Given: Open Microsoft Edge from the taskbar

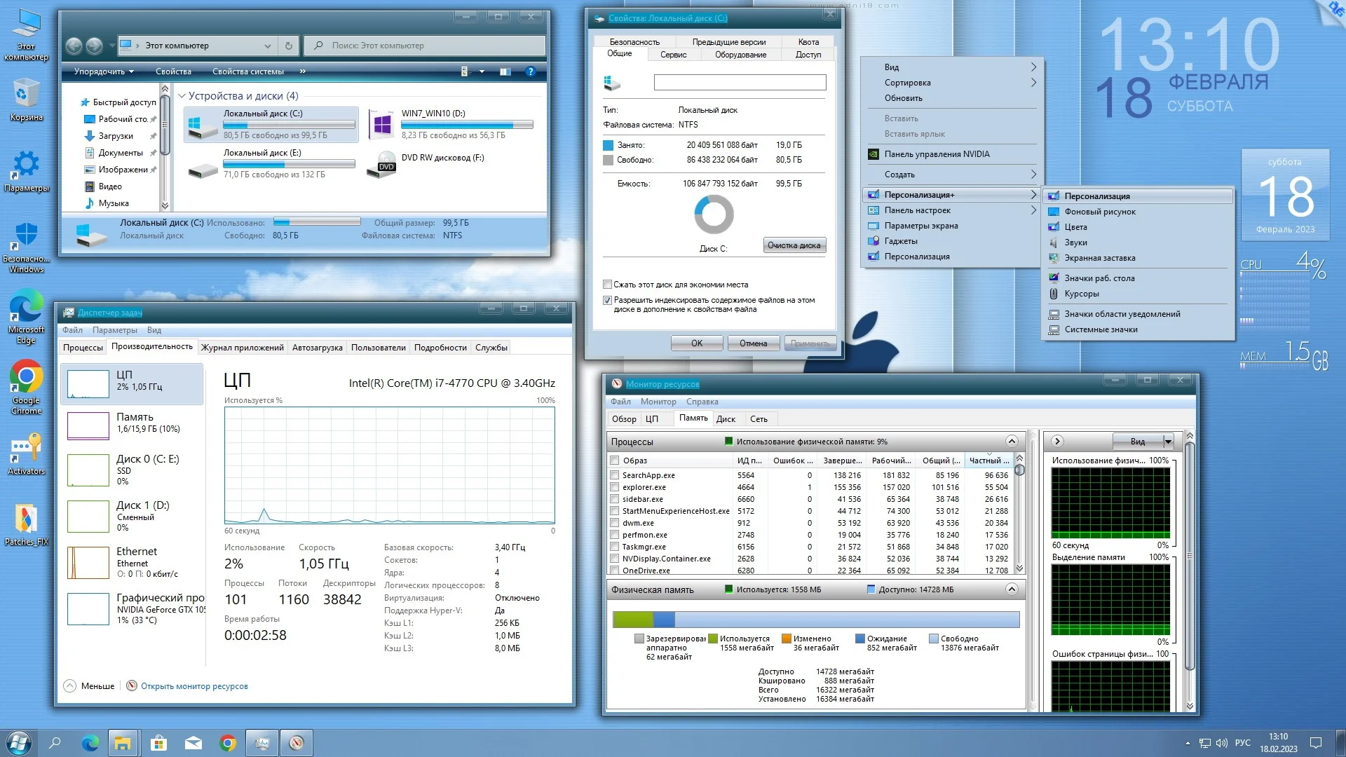Looking at the screenshot, I should pyautogui.click(x=90, y=743).
